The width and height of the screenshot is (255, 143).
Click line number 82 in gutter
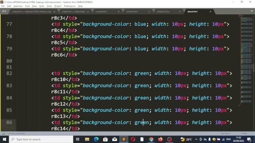9,73
